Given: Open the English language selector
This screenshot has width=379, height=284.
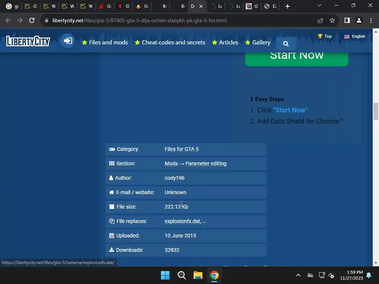Looking at the screenshot, I should click(x=355, y=36).
